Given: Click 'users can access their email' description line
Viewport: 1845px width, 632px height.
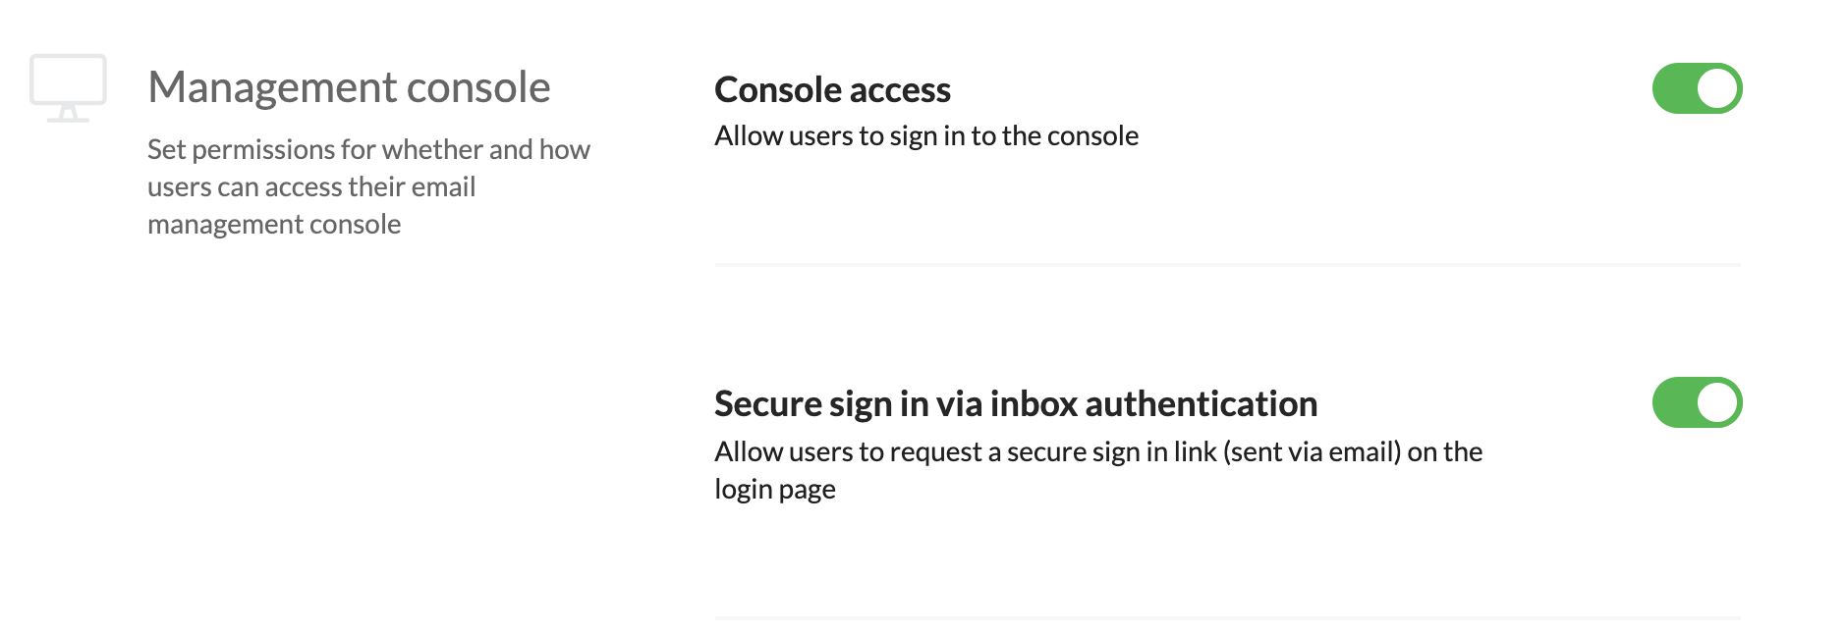Looking at the screenshot, I should pyautogui.click(x=311, y=186).
